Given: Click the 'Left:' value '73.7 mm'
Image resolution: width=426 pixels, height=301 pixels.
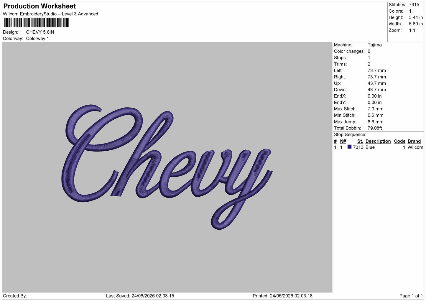Looking at the screenshot, I should (377, 70).
